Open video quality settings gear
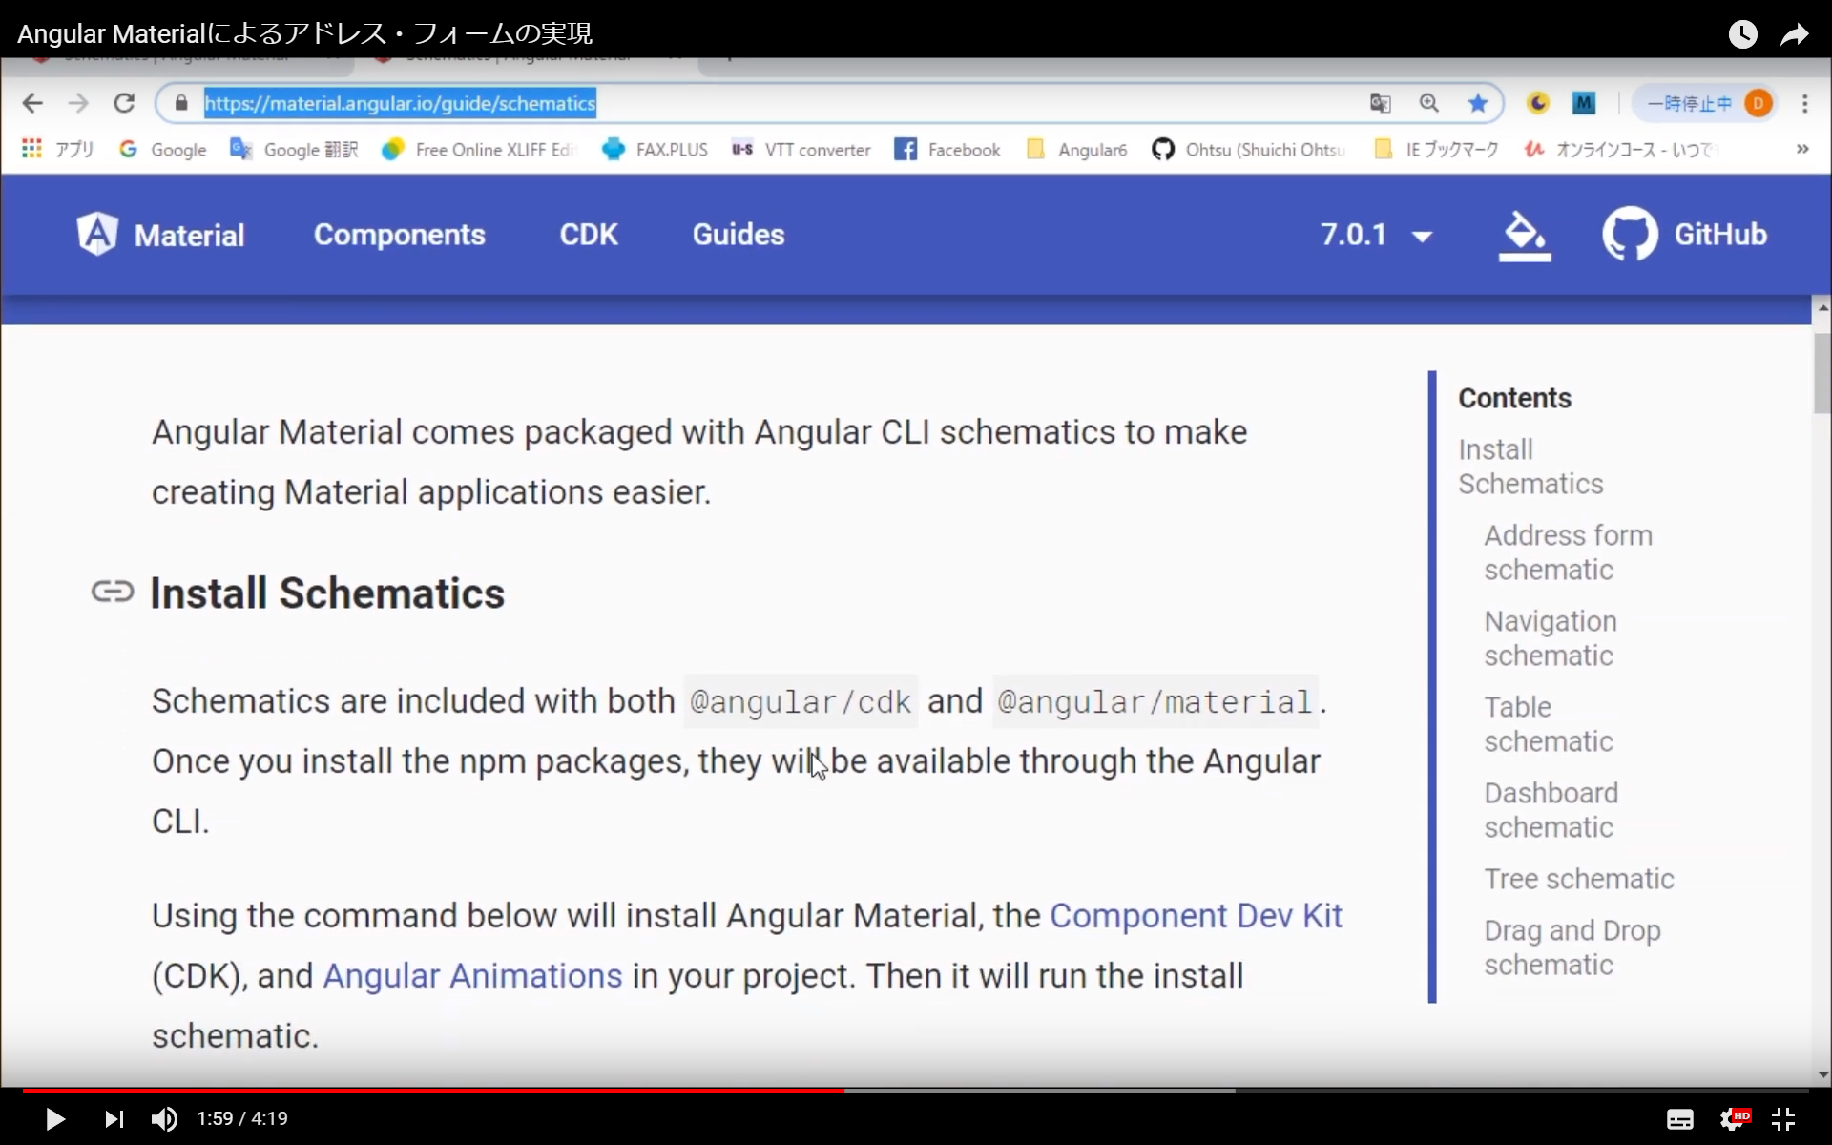The height and width of the screenshot is (1145, 1832). 1734,1118
